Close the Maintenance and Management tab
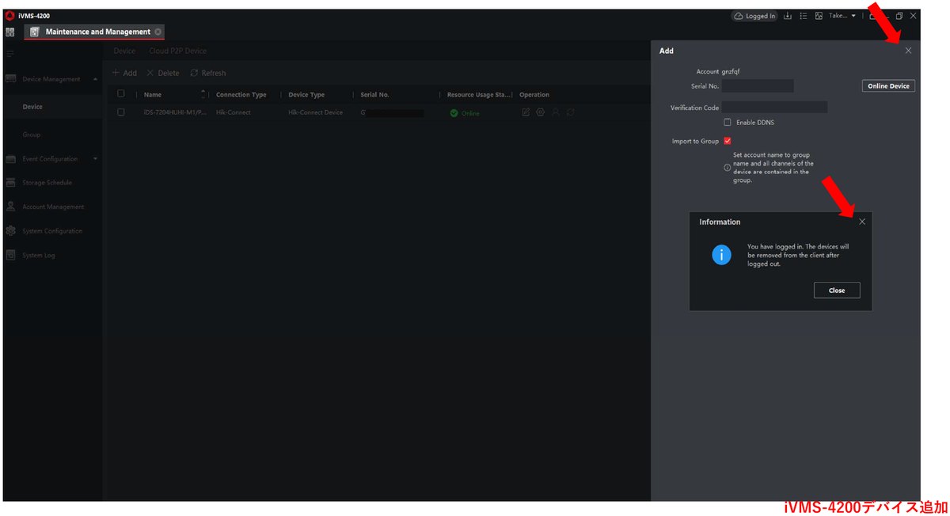The image size is (950, 516). click(x=158, y=32)
